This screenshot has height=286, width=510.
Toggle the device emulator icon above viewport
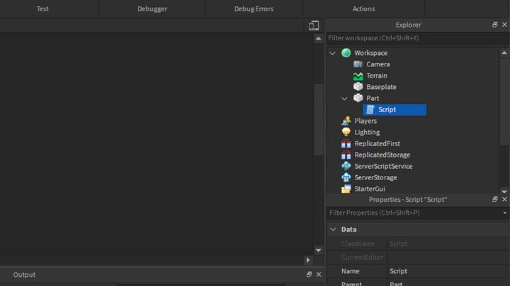[x=314, y=25]
